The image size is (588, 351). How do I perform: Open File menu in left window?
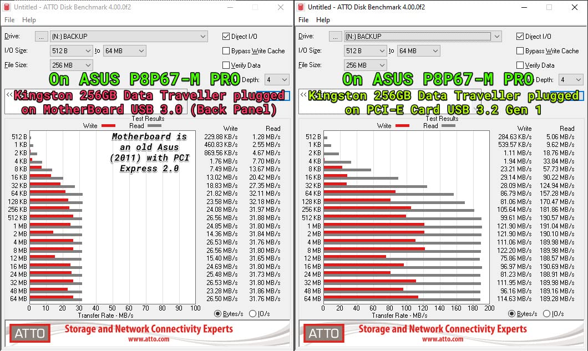point(9,20)
